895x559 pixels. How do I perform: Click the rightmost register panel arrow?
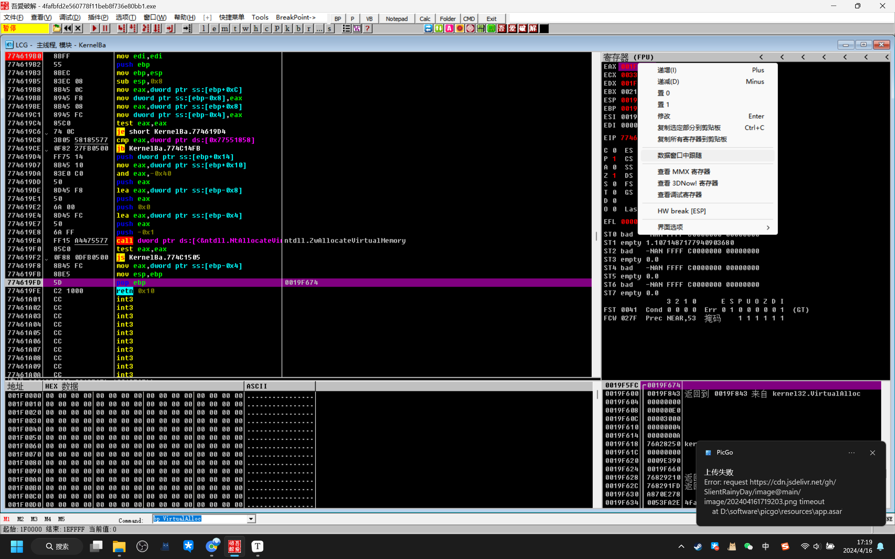click(x=887, y=57)
